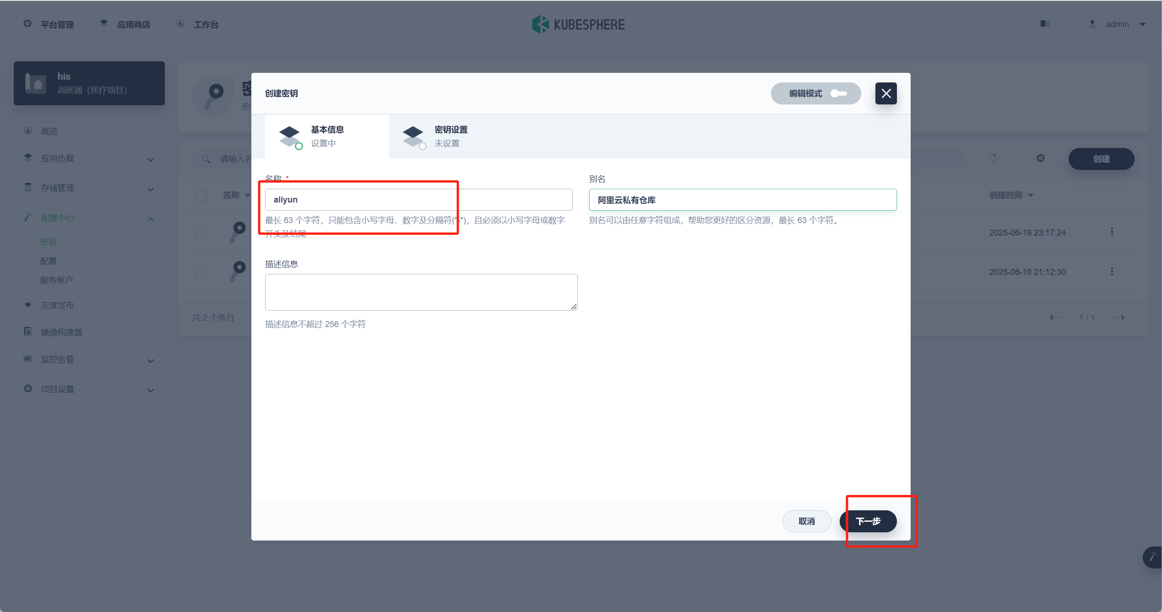Open more actions for the 23:17:24 row
The image size is (1162, 612).
pyautogui.click(x=1112, y=232)
